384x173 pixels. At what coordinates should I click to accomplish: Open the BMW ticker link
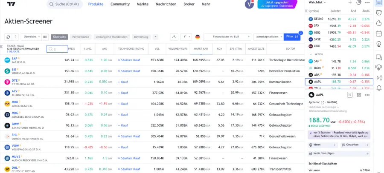[15, 124]
